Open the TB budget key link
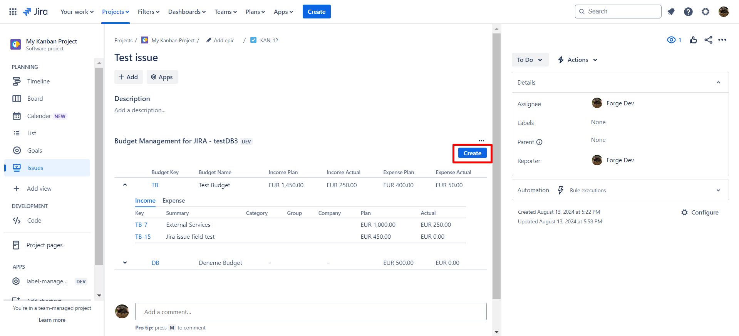 tap(155, 185)
